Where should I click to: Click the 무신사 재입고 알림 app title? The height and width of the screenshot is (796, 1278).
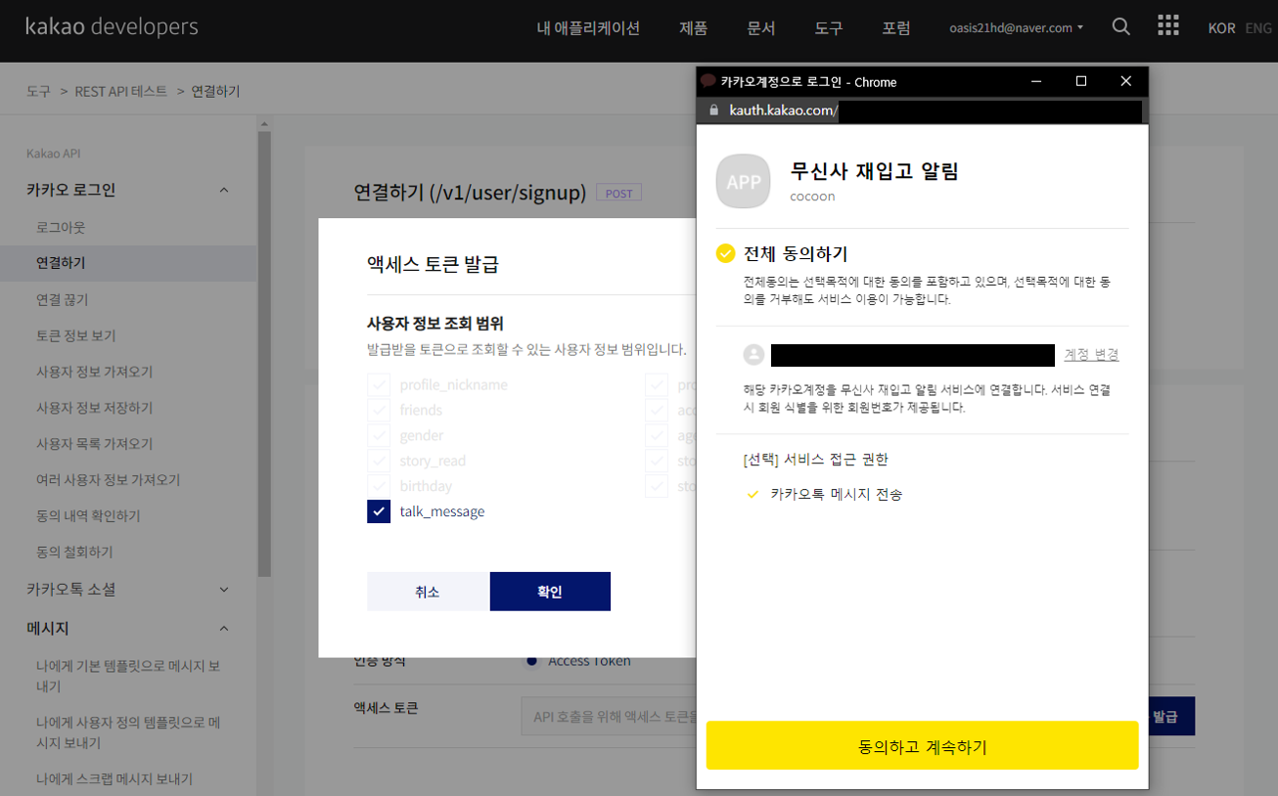point(875,171)
